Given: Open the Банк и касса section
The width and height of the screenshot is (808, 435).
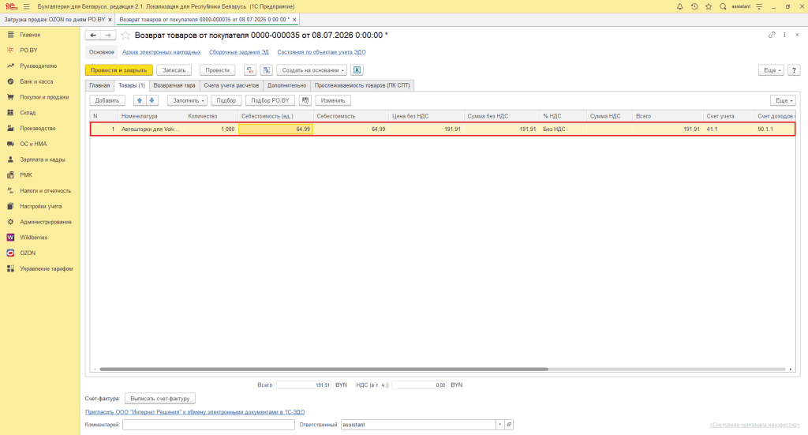Looking at the screenshot, I should pos(36,81).
